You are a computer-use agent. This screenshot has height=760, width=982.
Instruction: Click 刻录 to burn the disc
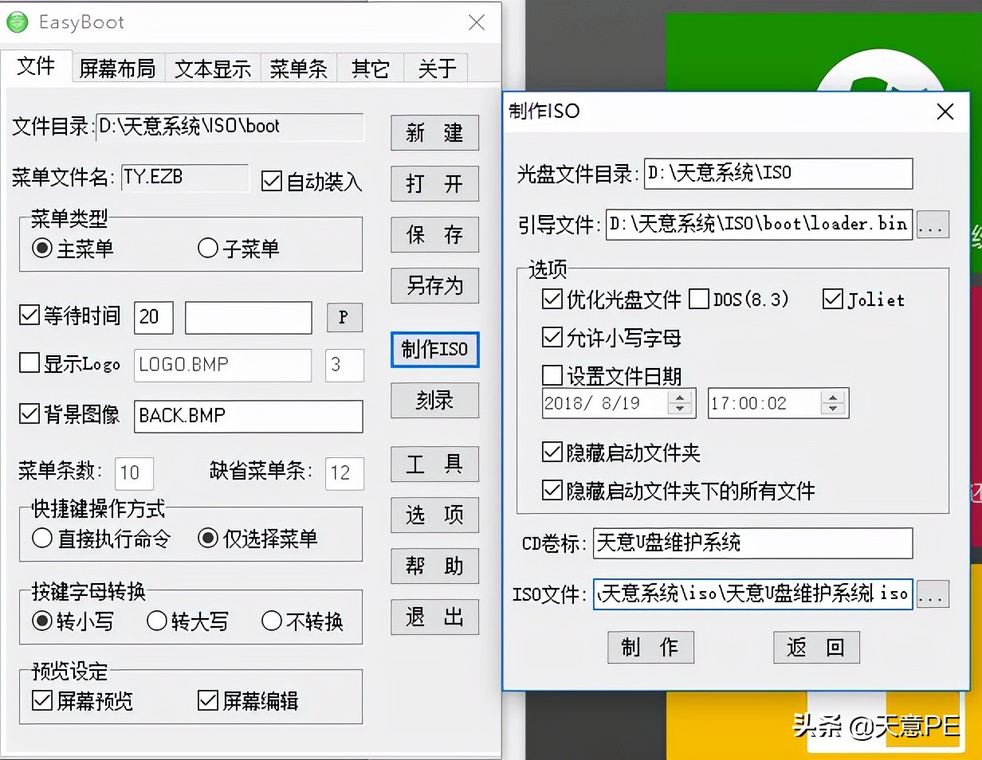tap(434, 400)
